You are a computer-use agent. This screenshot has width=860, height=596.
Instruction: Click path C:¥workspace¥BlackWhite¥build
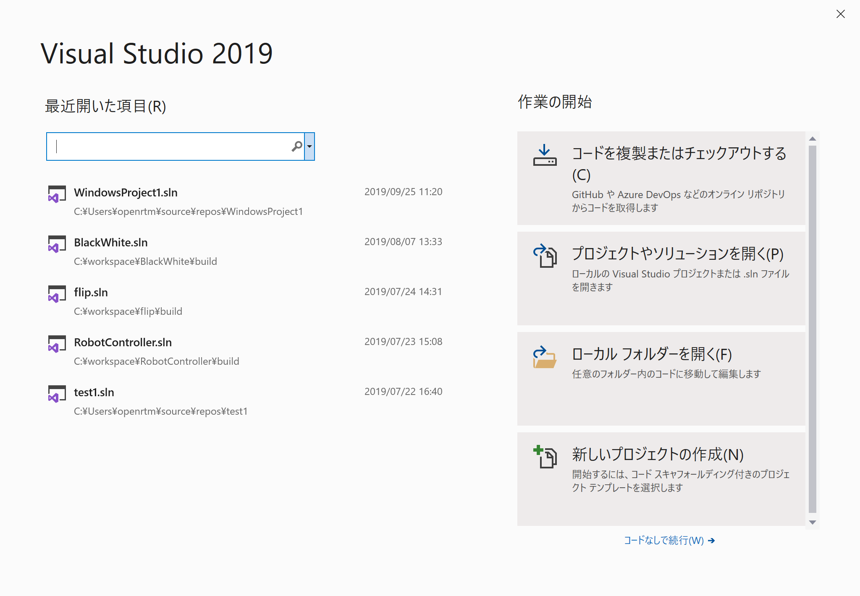(145, 261)
